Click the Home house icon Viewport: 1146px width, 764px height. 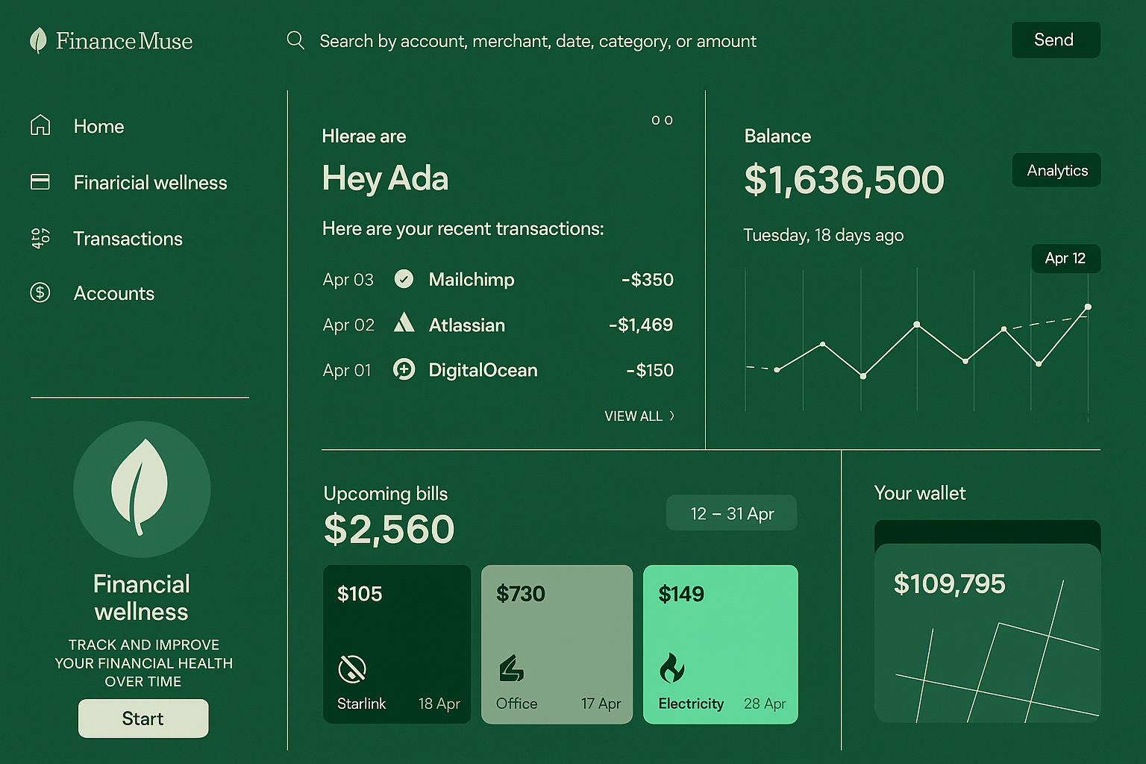click(x=40, y=125)
